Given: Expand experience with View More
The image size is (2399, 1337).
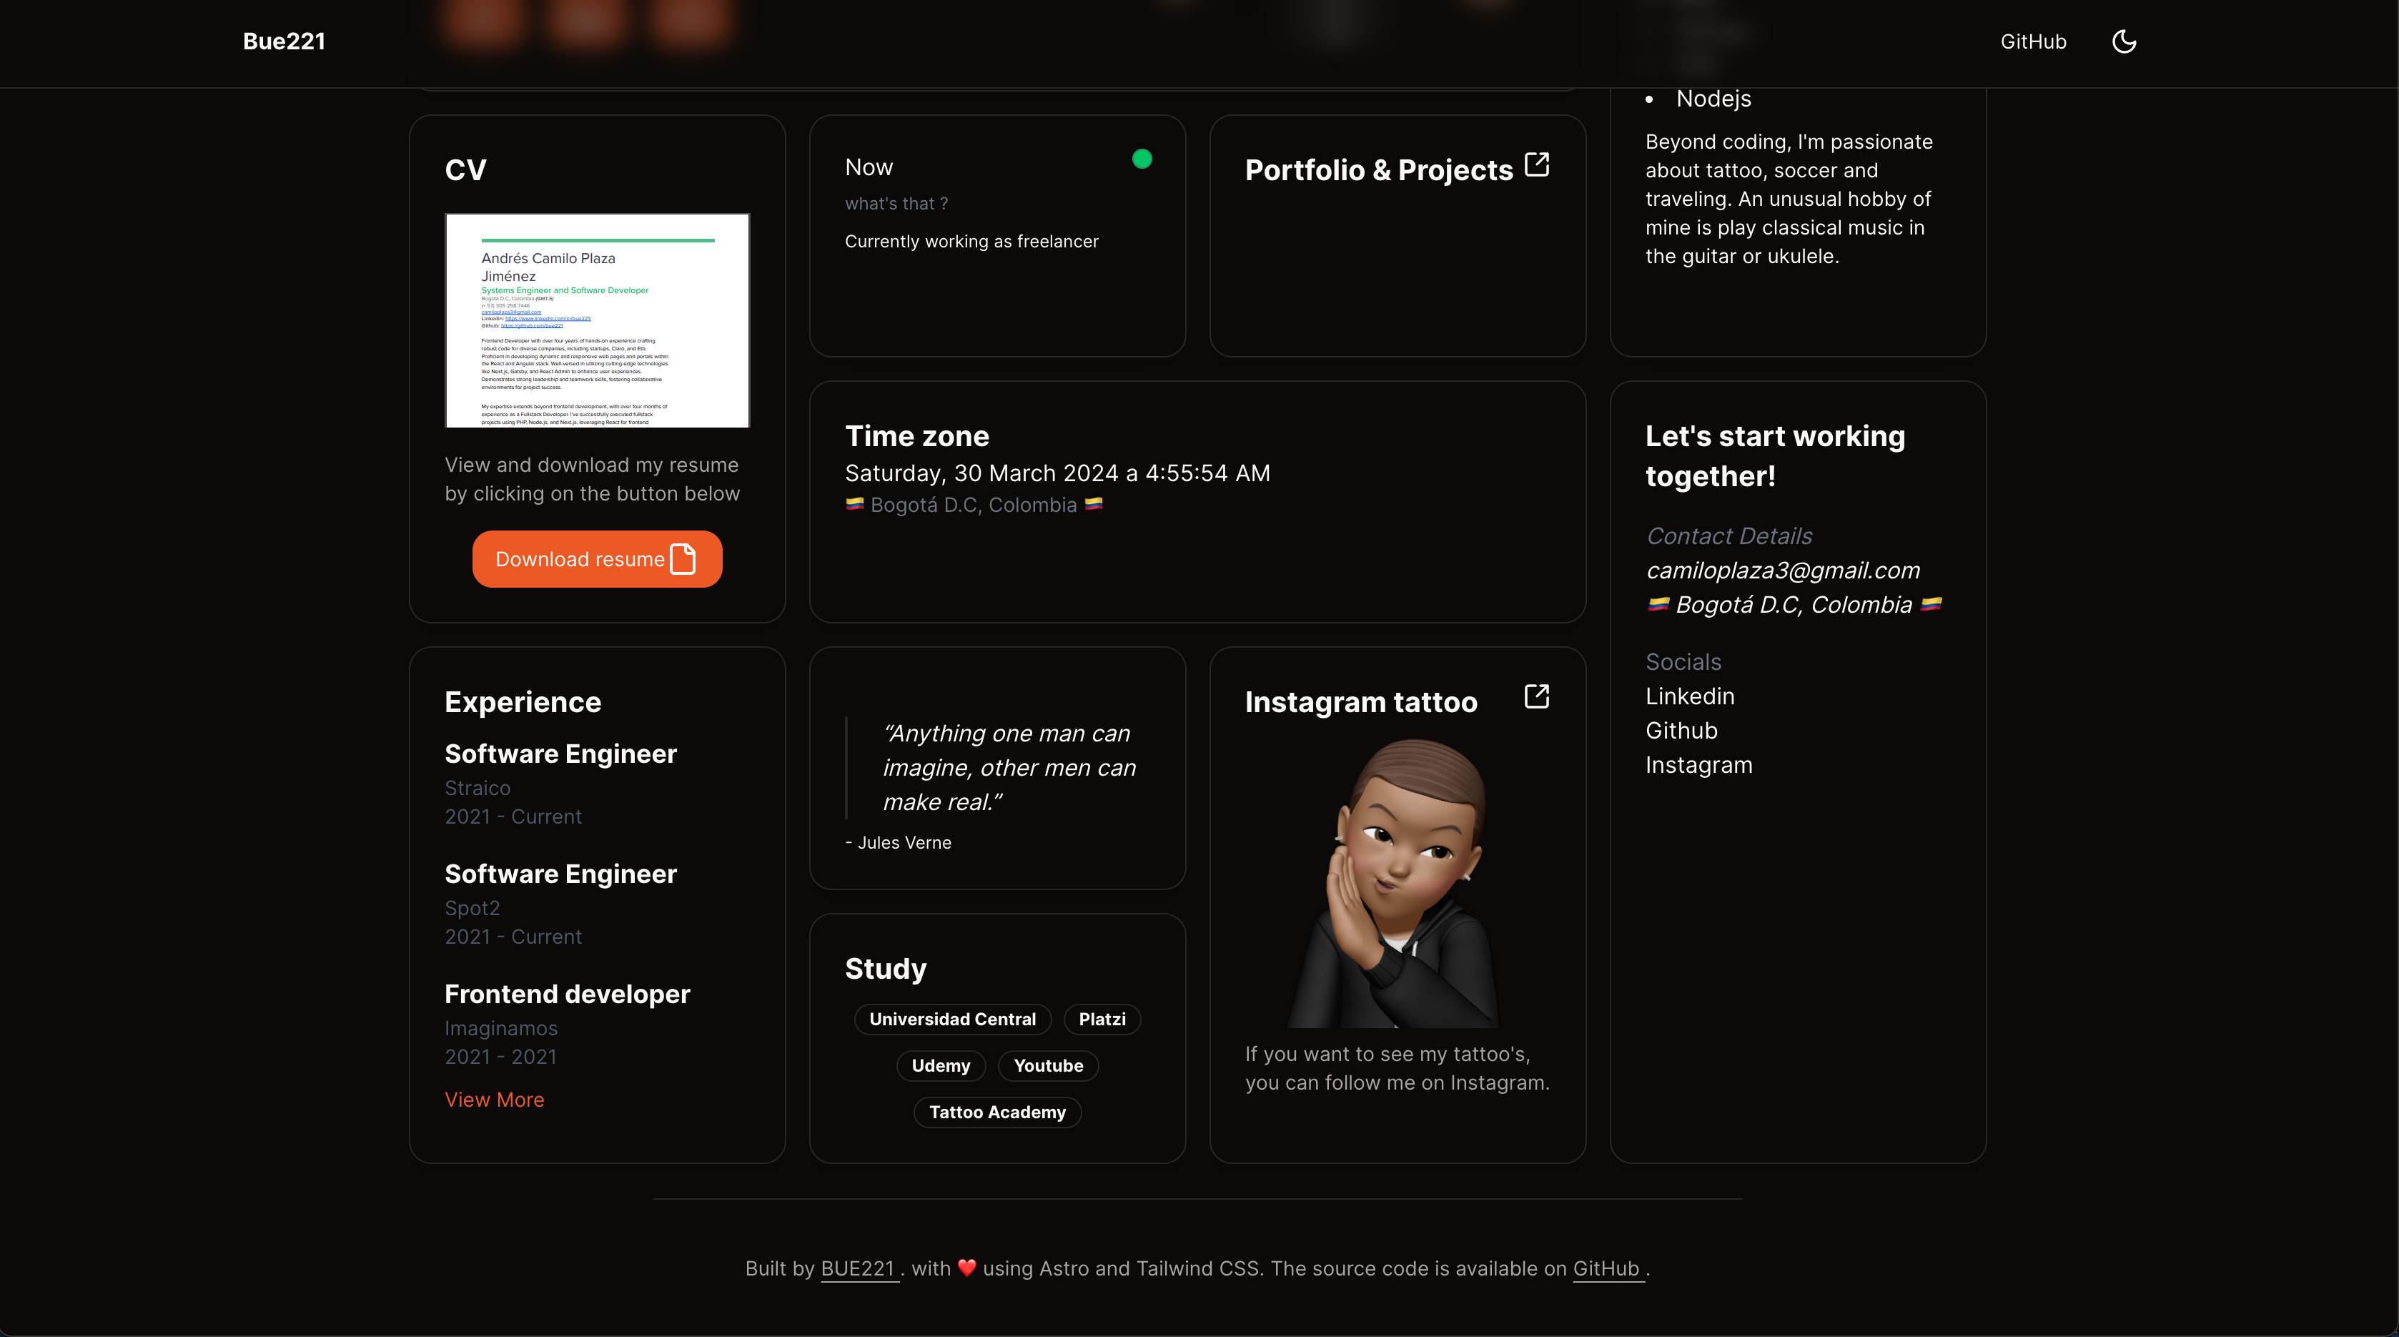Looking at the screenshot, I should pos(495,1100).
